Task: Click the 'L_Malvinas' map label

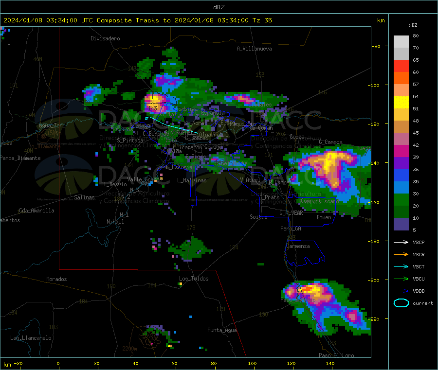Action: 192,180
